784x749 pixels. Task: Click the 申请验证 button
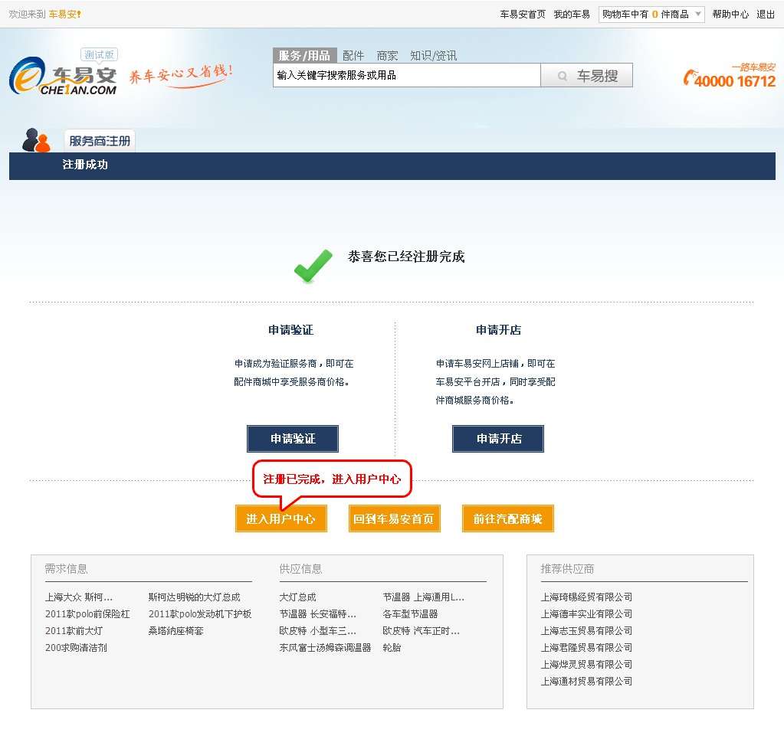(x=293, y=439)
